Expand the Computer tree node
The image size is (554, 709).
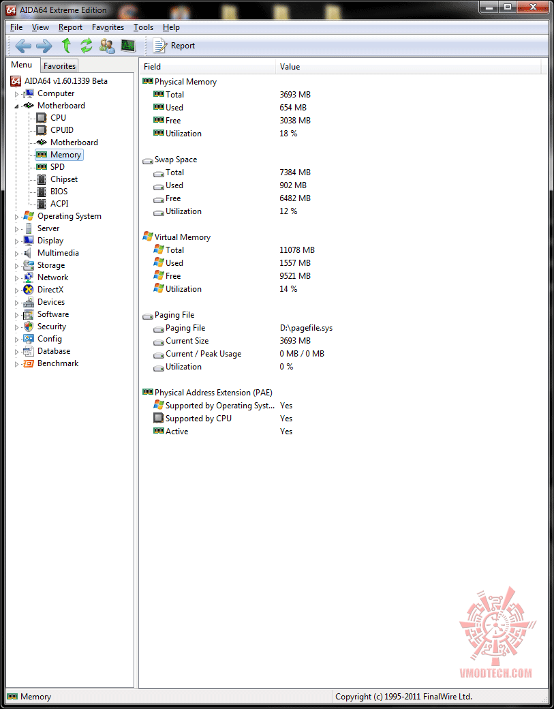tap(17, 94)
